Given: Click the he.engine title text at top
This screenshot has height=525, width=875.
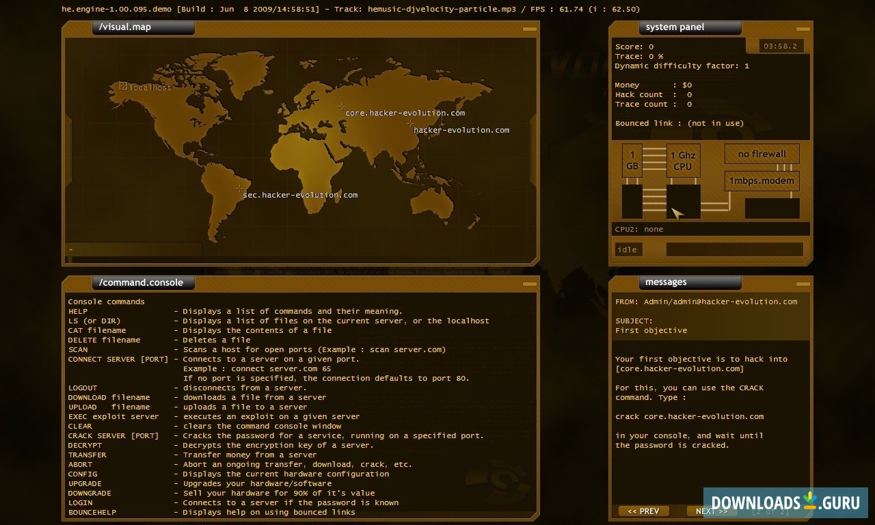Looking at the screenshot, I should 351,9.
